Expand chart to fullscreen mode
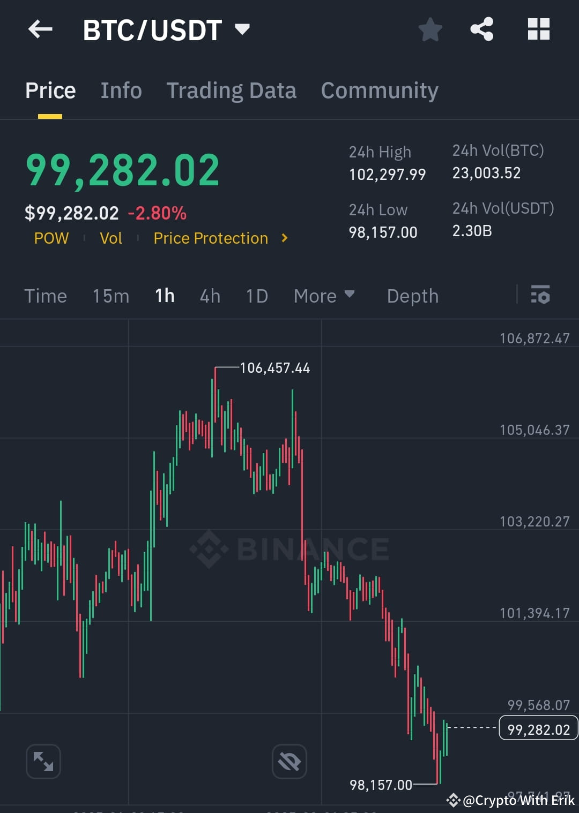Viewport: 579px width, 813px height. click(43, 761)
